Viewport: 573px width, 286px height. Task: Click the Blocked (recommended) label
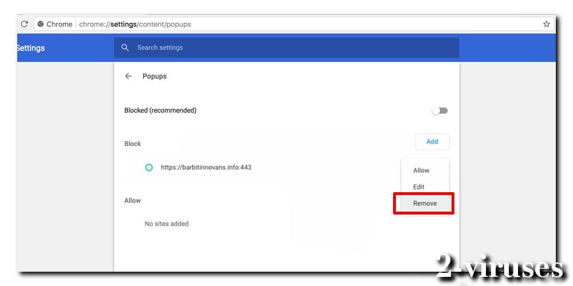pos(160,110)
